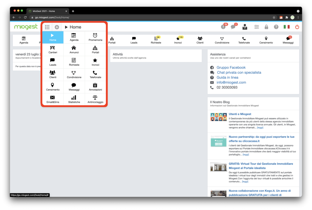Open Annunci house tile
Image resolution: width=312 pixels, height=210 pixels.
[x=74, y=50]
